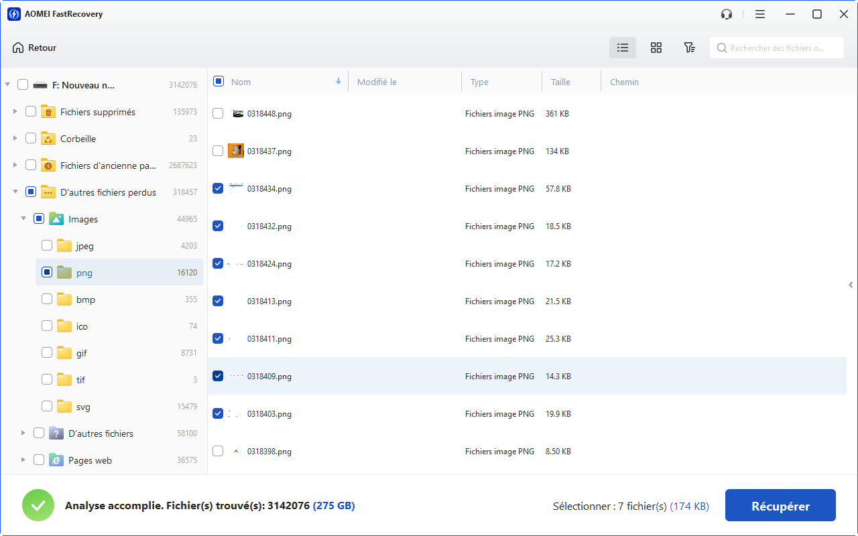The height and width of the screenshot is (536, 858).
Task: Click the Images folder icon
Action: point(56,219)
